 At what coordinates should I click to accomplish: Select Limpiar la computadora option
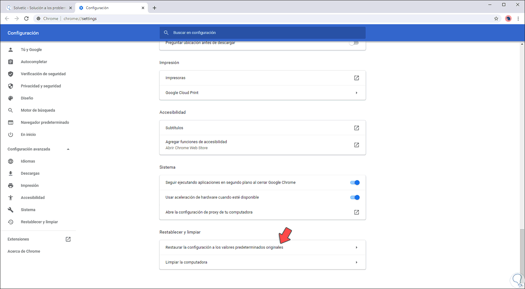(262, 262)
